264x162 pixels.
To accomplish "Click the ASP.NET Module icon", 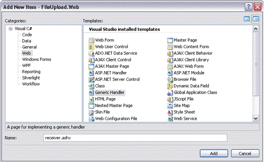I will point(170,73).
